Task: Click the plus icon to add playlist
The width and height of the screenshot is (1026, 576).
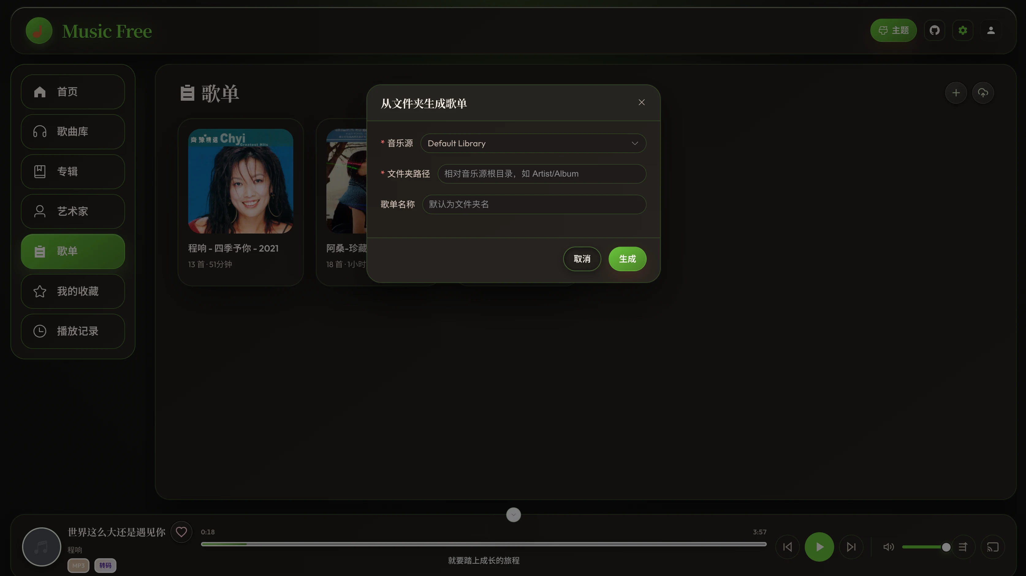Action: (956, 93)
